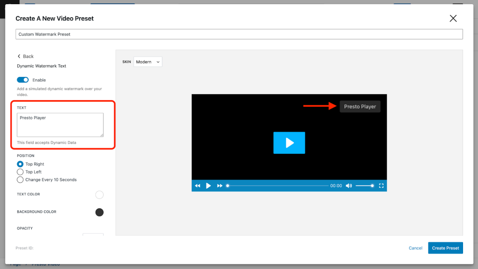This screenshot has width=478, height=269.
Task: Enter fullscreen with the fullscreen icon
Action: [381, 186]
